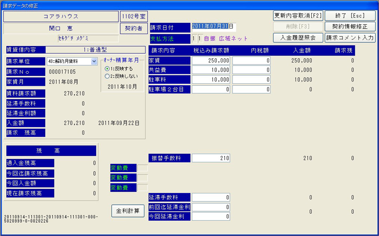Choose the 2:反映しない radio option

[107, 76]
